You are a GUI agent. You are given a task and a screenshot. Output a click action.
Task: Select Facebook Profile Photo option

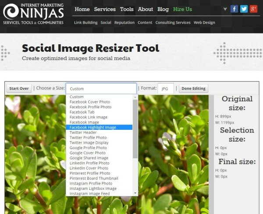(x=99, y=107)
